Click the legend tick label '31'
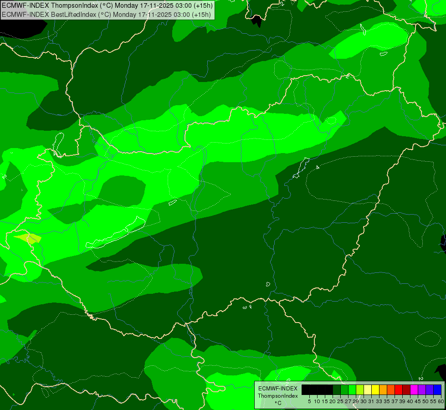This screenshot has width=446, height=410. pyautogui.click(x=371, y=401)
